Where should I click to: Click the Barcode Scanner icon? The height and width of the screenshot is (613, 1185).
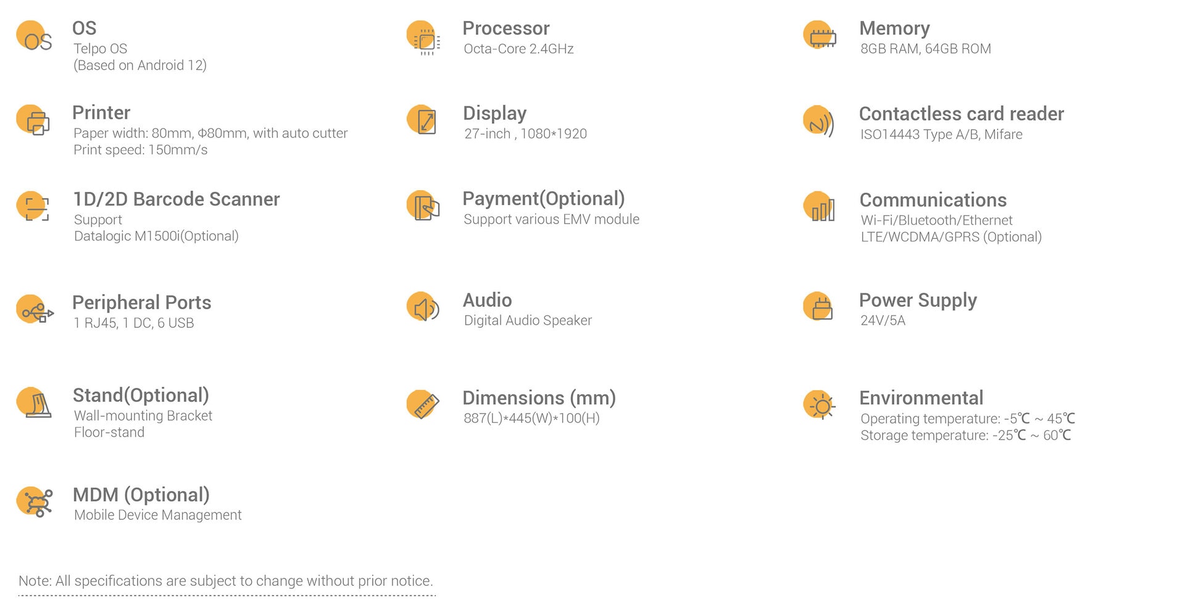33,206
